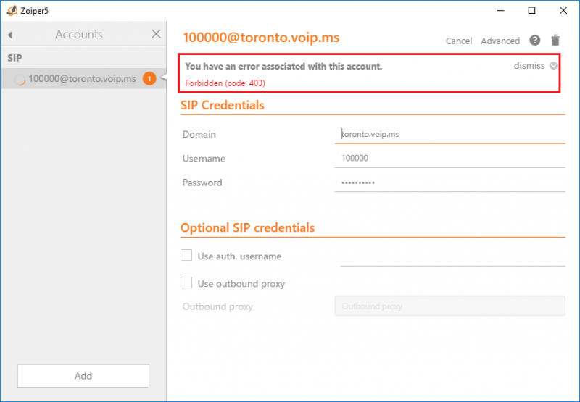Click the account registration spinner icon

(20, 80)
